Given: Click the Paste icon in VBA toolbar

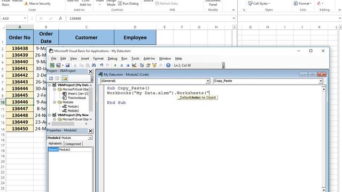Looking at the screenshot, I should click(87, 65).
